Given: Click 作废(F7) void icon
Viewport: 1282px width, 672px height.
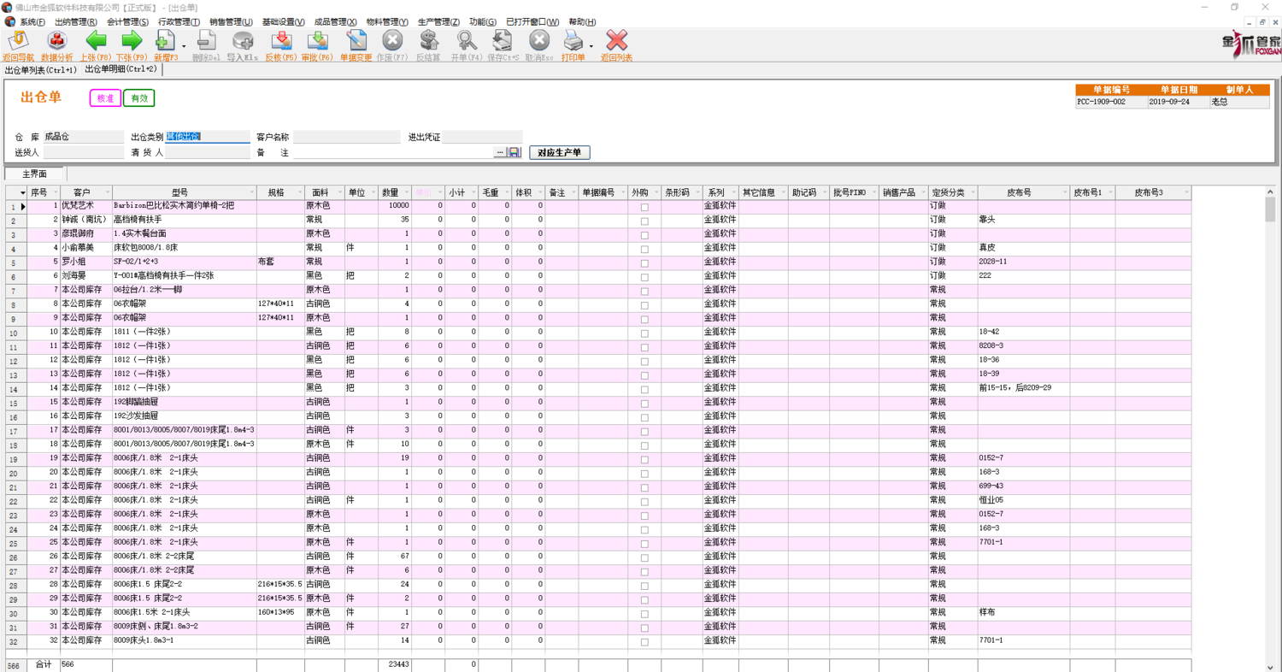Looking at the screenshot, I should [392, 45].
